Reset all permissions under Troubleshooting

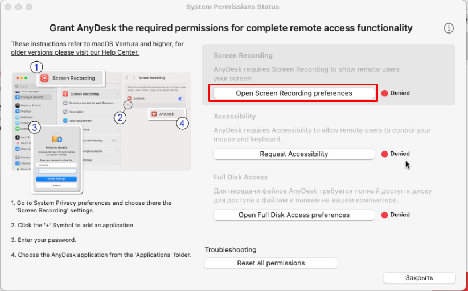271,263
